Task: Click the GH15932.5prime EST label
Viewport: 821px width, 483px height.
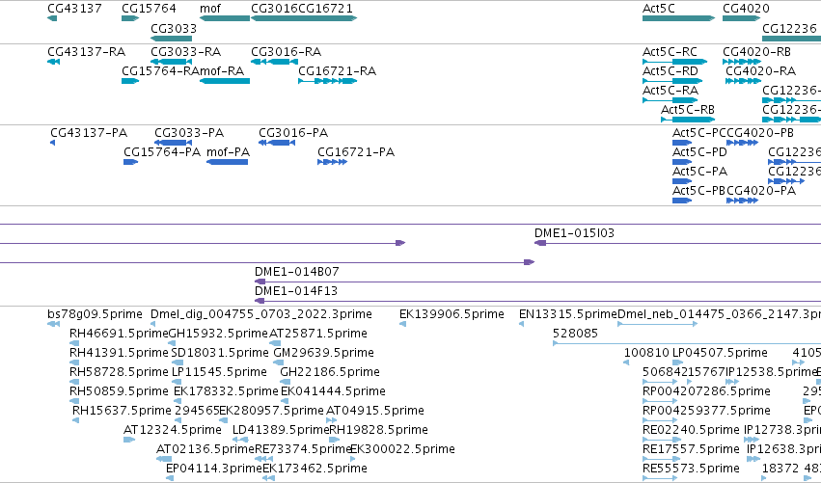Action: [x=218, y=334]
